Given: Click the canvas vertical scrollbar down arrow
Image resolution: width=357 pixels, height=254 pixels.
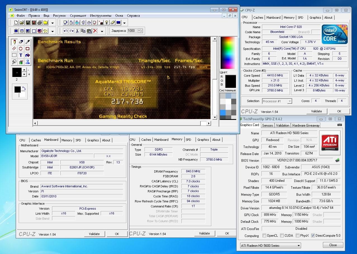Looking at the screenshot, I should click(x=215, y=118).
